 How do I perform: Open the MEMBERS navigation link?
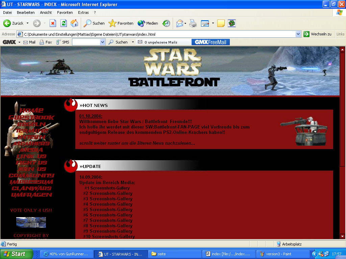click(x=31, y=143)
